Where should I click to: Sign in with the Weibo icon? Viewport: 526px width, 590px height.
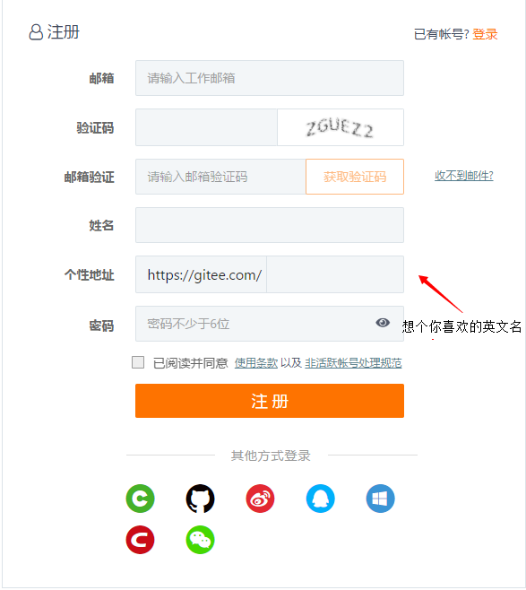pyautogui.click(x=260, y=499)
